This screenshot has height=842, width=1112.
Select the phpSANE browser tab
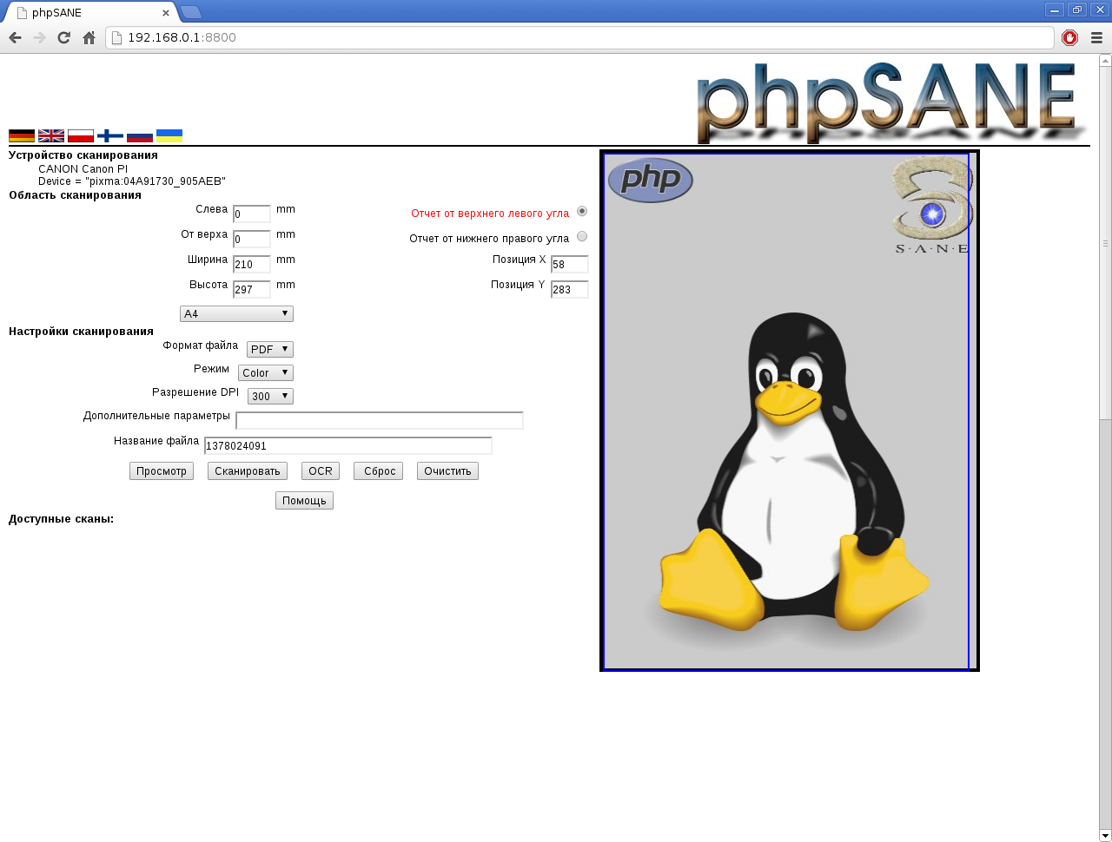tap(90, 12)
